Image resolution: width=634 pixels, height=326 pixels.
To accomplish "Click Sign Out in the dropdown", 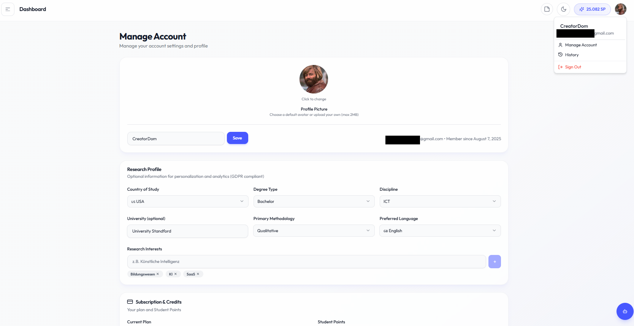I will [572, 67].
